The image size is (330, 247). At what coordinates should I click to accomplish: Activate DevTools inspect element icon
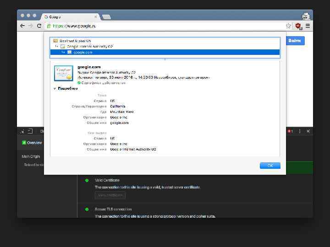(x=22, y=131)
